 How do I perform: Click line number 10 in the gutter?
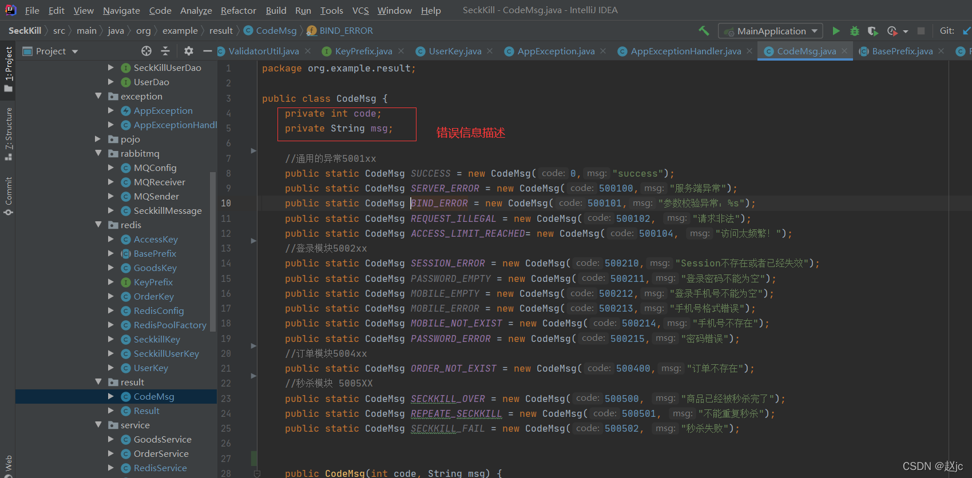point(226,203)
